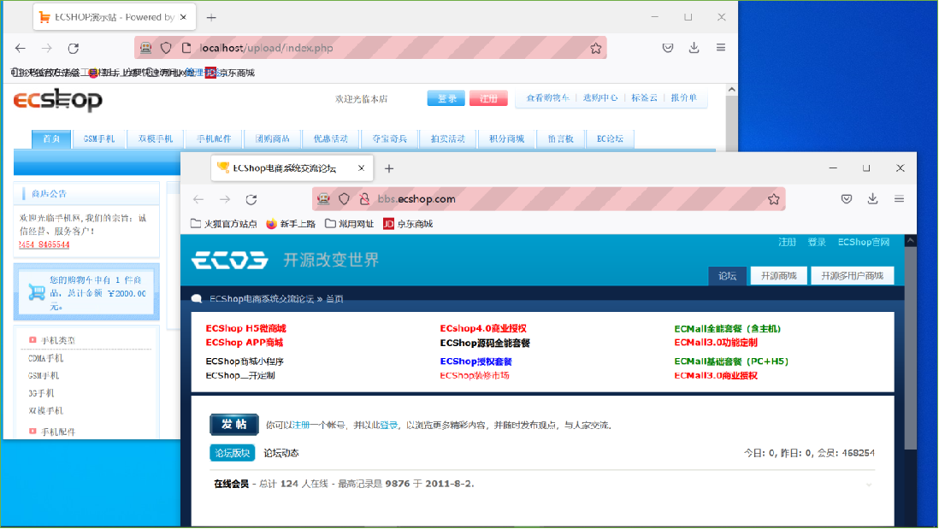Open the 积分商城 store tab
The width and height of the screenshot is (939, 529).
(506, 138)
